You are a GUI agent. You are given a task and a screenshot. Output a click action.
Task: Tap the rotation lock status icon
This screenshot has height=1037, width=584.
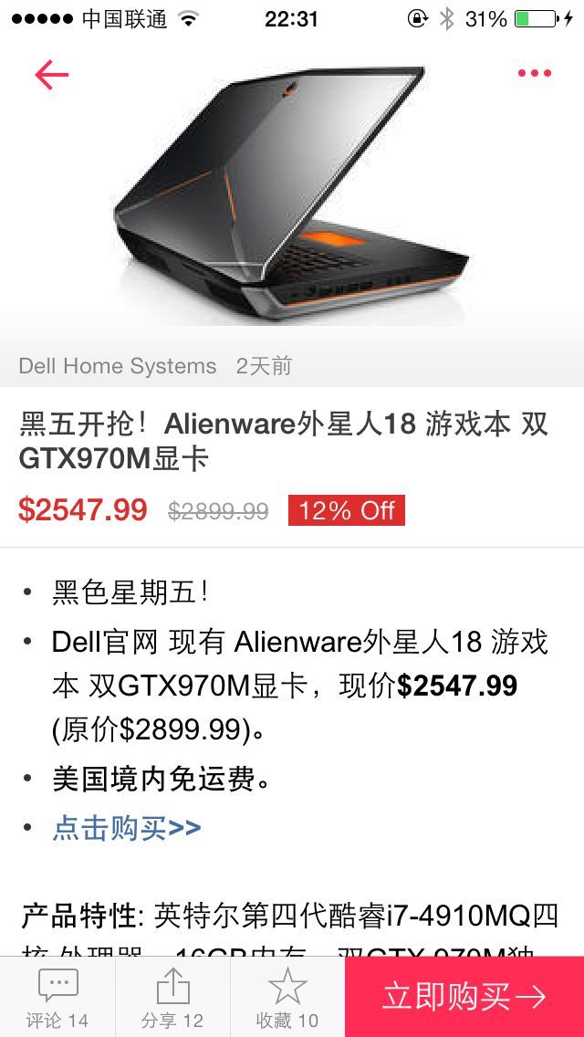pos(417,18)
